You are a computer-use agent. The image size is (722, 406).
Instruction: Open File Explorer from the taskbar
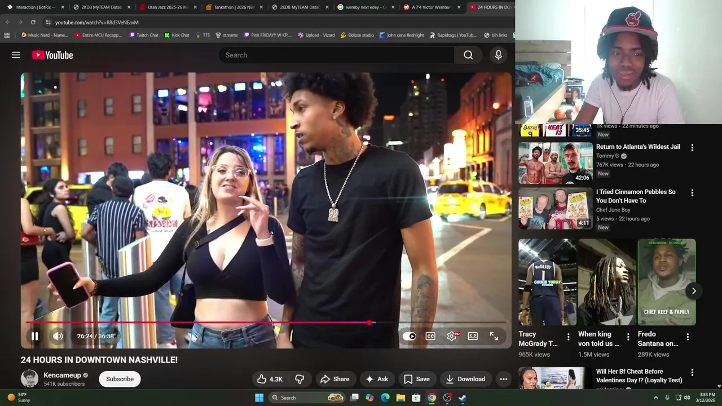coord(400,398)
